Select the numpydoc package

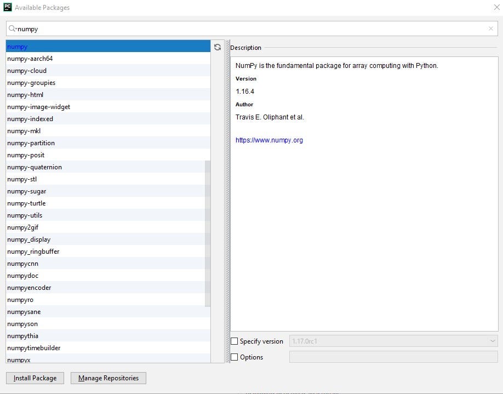click(x=22, y=276)
